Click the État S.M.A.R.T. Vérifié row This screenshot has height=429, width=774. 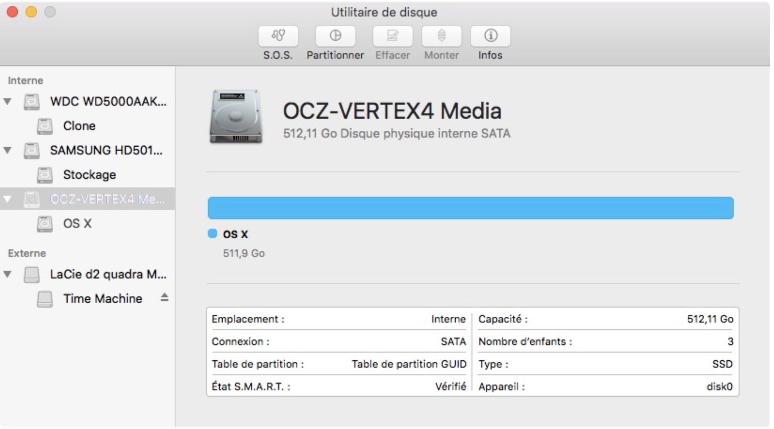[x=339, y=387]
